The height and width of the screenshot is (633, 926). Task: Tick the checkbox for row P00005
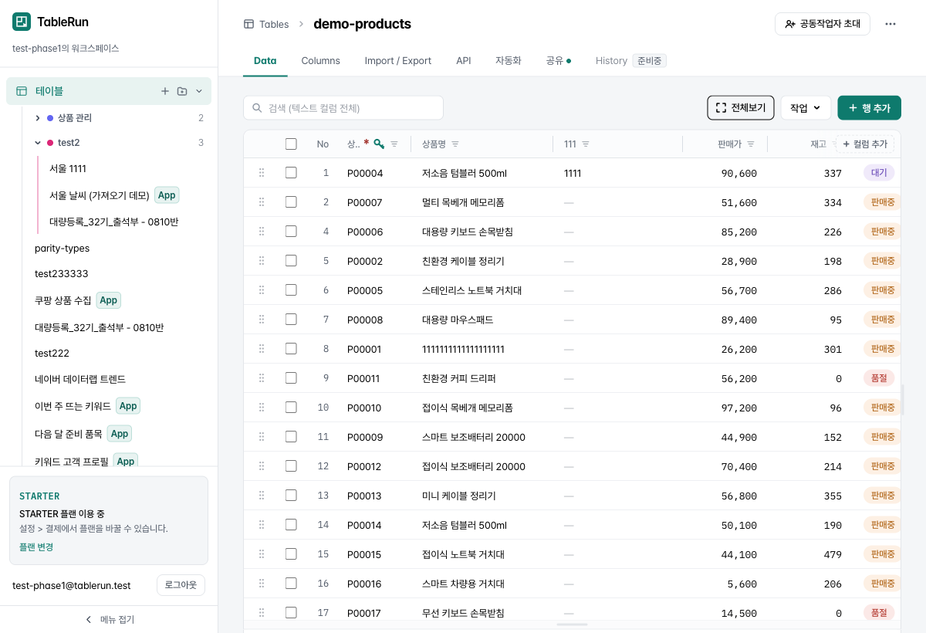[291, 290]
